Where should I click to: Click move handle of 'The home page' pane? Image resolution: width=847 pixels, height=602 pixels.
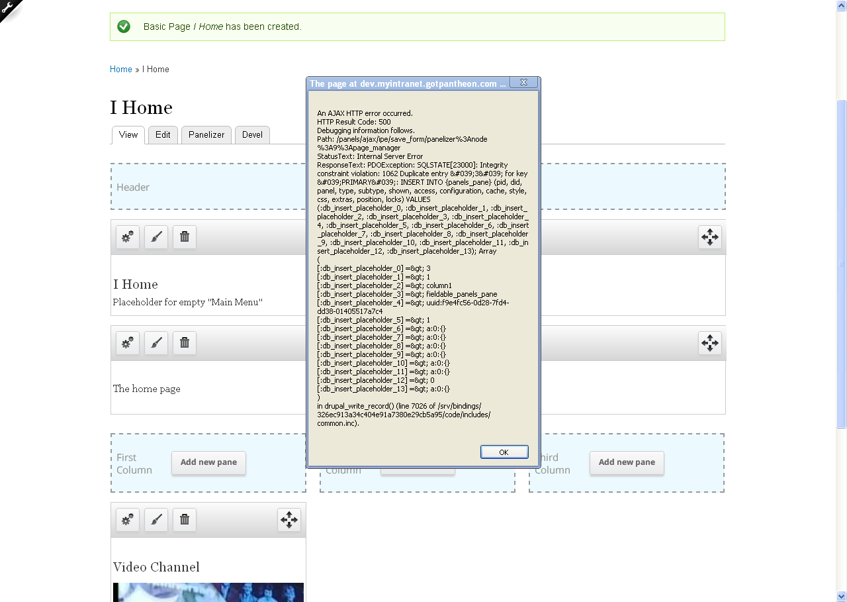click(710, 343)
